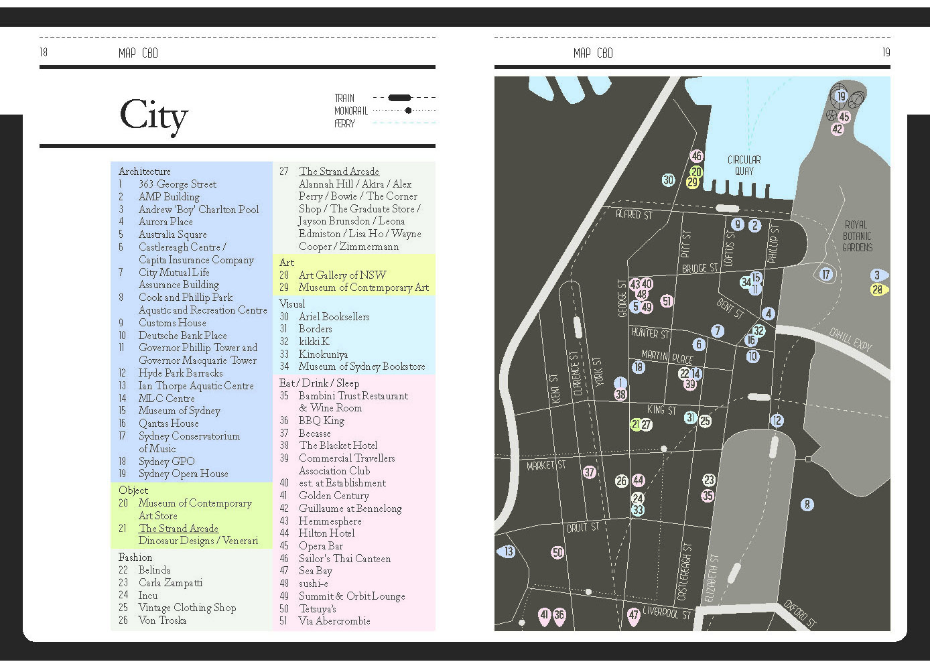
Task: Select the Fashion section heading
Action: (135, 557)
